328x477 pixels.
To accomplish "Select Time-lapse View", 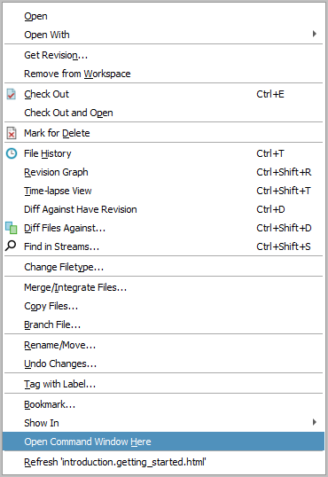I will tap(163, 191).
